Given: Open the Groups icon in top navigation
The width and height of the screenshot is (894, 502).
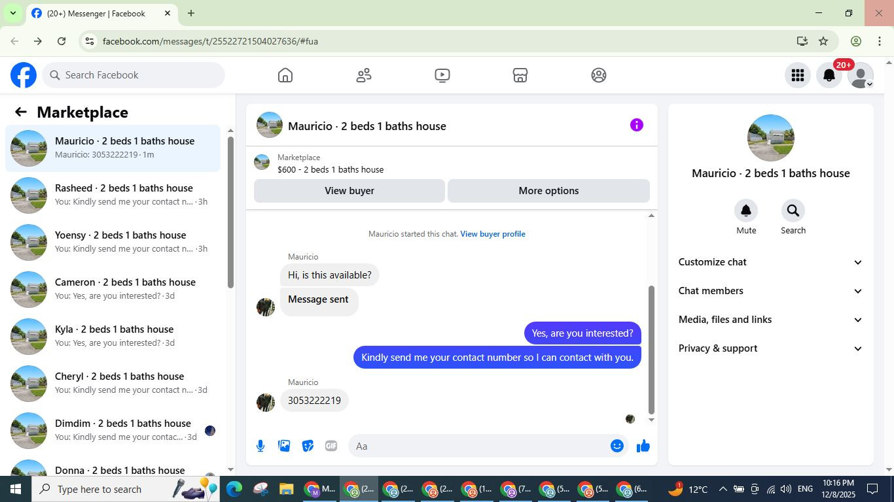Looking at the screenshot, I should [599, 75].
